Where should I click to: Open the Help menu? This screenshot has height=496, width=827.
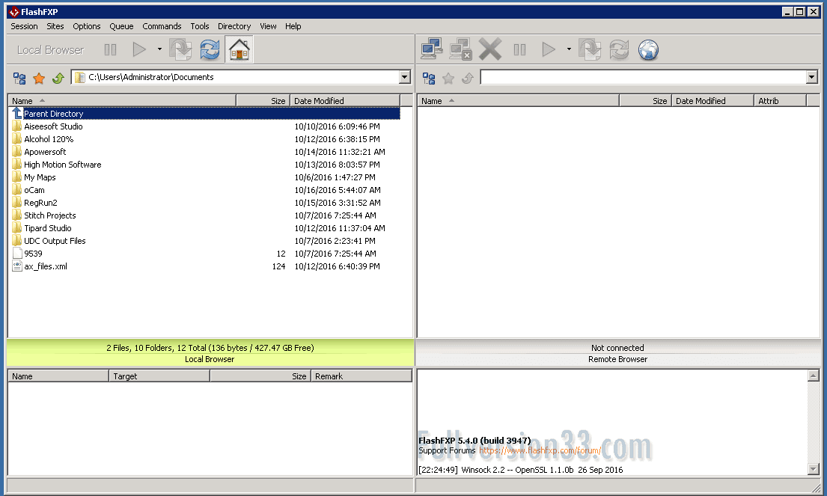pos(293,26)
